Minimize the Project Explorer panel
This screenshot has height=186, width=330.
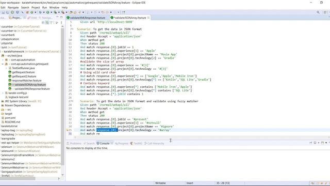point(57,17)
